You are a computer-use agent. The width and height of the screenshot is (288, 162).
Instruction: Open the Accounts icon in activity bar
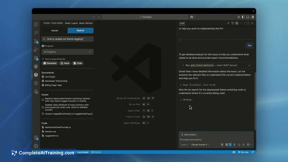coord(36,137)
